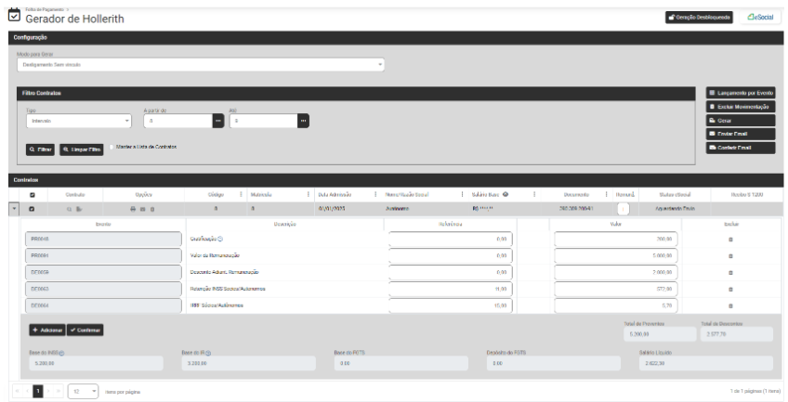This screenshot has width=788, height=402.
Task: Click the Referência field for Gratificação
Action: (451, 240)
